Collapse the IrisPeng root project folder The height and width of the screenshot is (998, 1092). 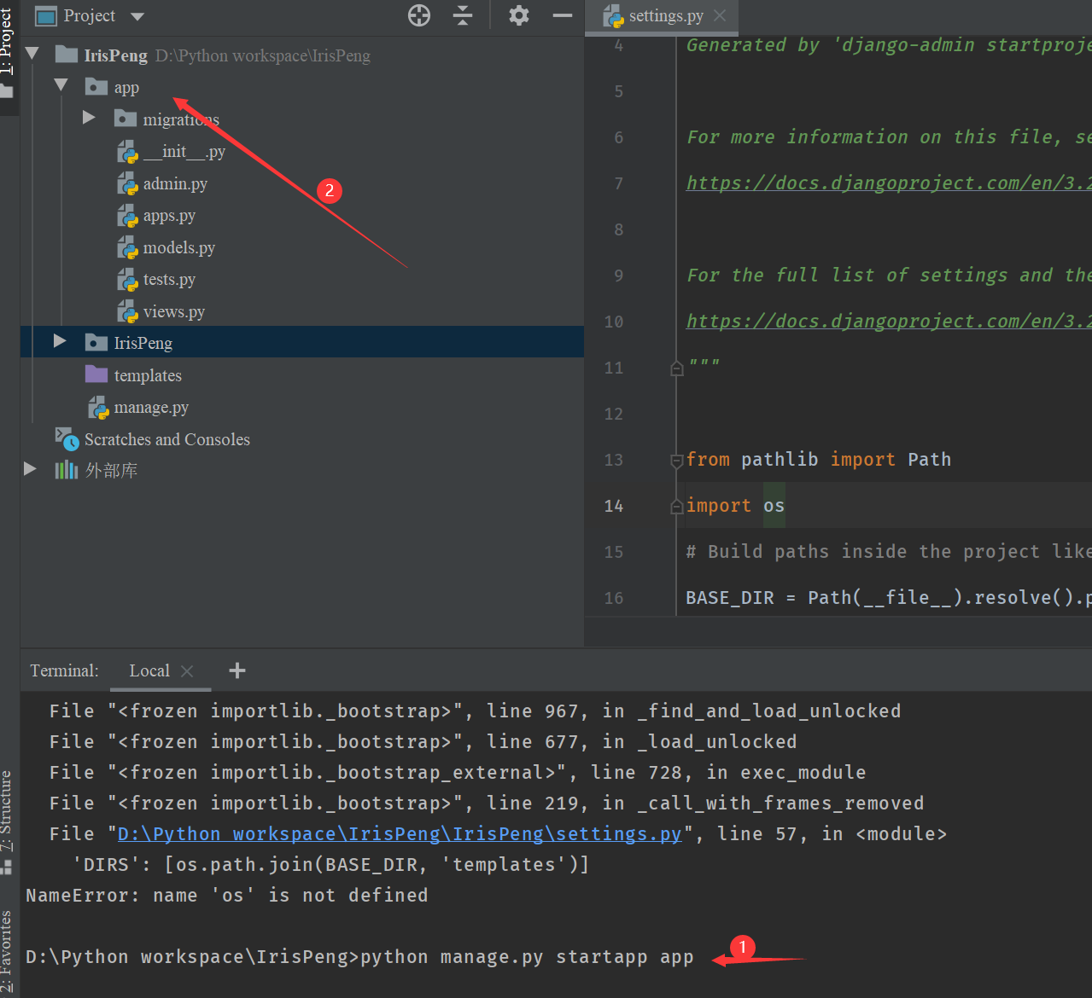pos(32,54)
